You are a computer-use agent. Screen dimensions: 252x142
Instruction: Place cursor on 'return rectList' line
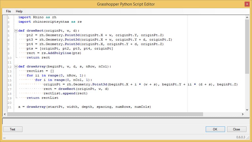pyautogui.click(x=42, y=98)
